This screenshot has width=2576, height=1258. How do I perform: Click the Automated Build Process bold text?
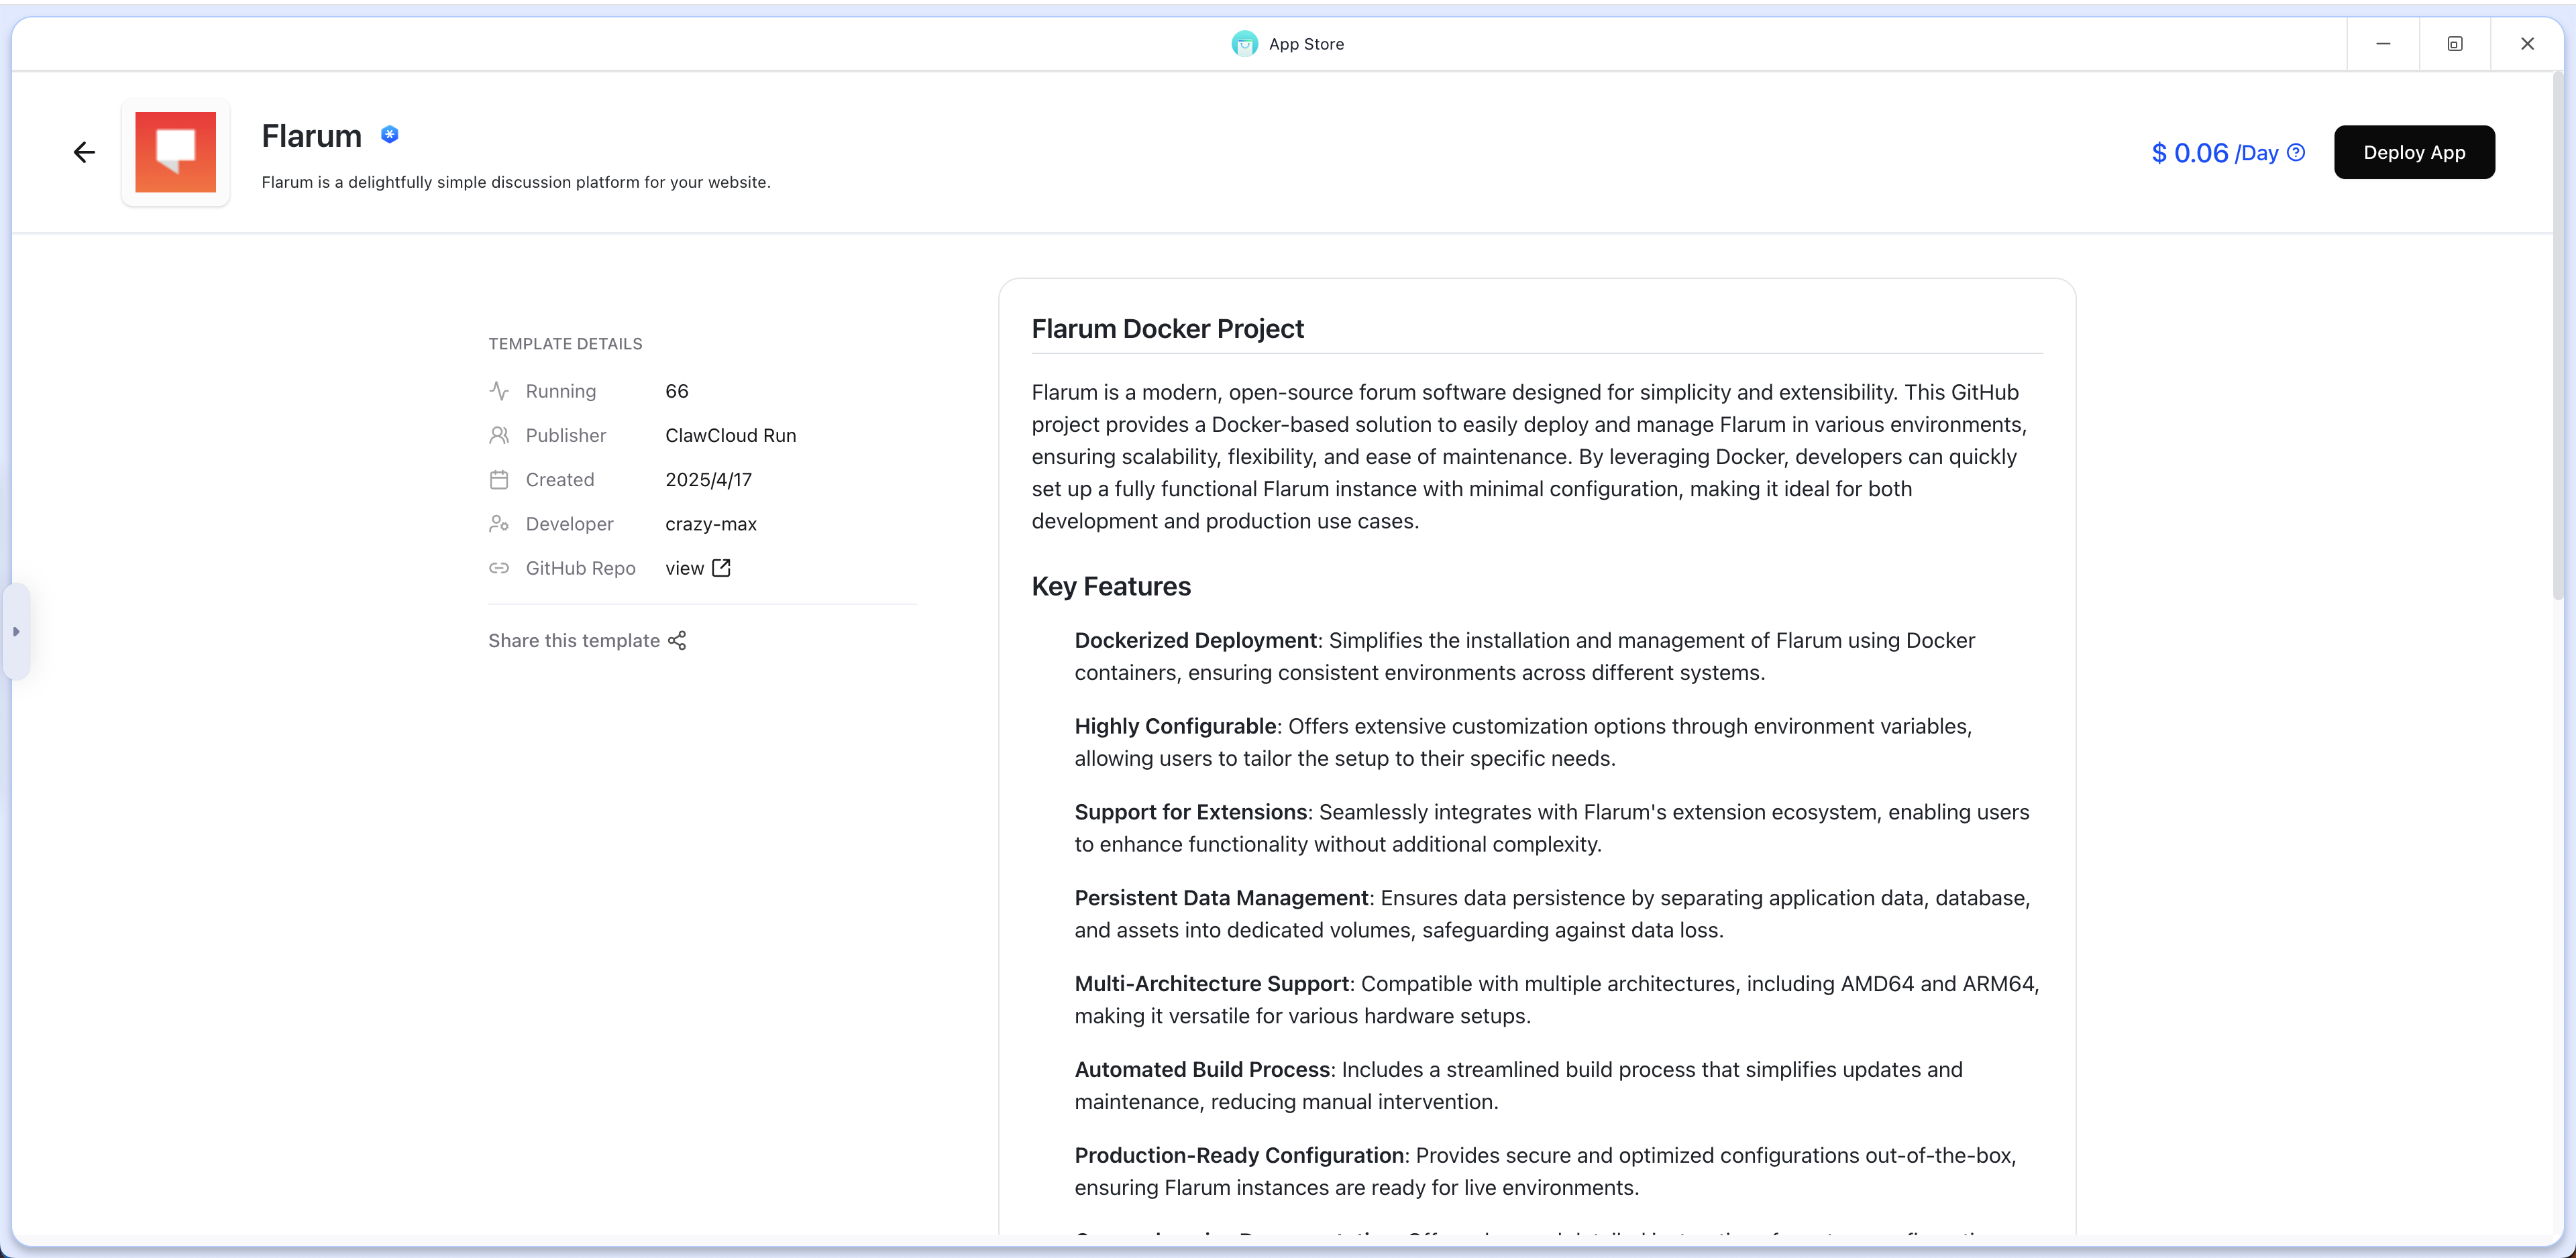click(1203, 1070)
